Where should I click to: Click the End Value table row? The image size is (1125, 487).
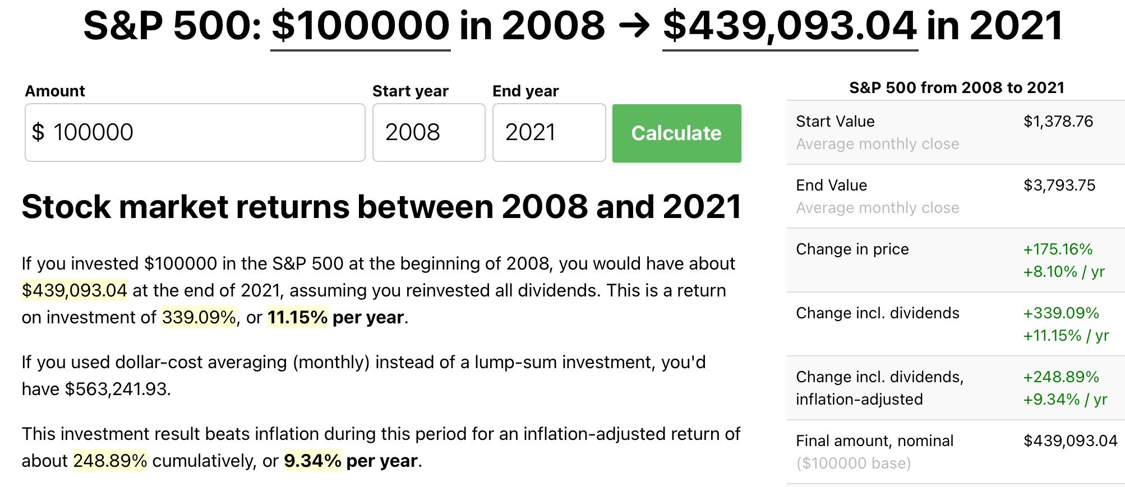[x=955, y=196]
